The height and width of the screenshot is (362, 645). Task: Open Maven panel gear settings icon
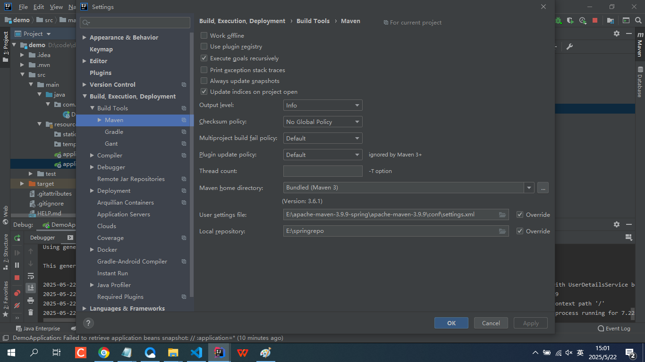click(x=616, y=33)
